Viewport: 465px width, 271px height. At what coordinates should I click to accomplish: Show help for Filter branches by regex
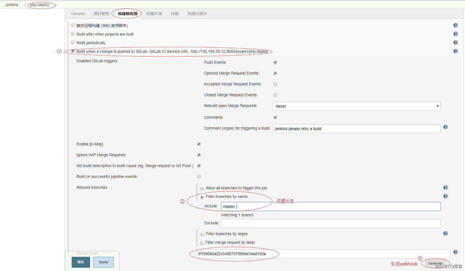coord(445,233)
